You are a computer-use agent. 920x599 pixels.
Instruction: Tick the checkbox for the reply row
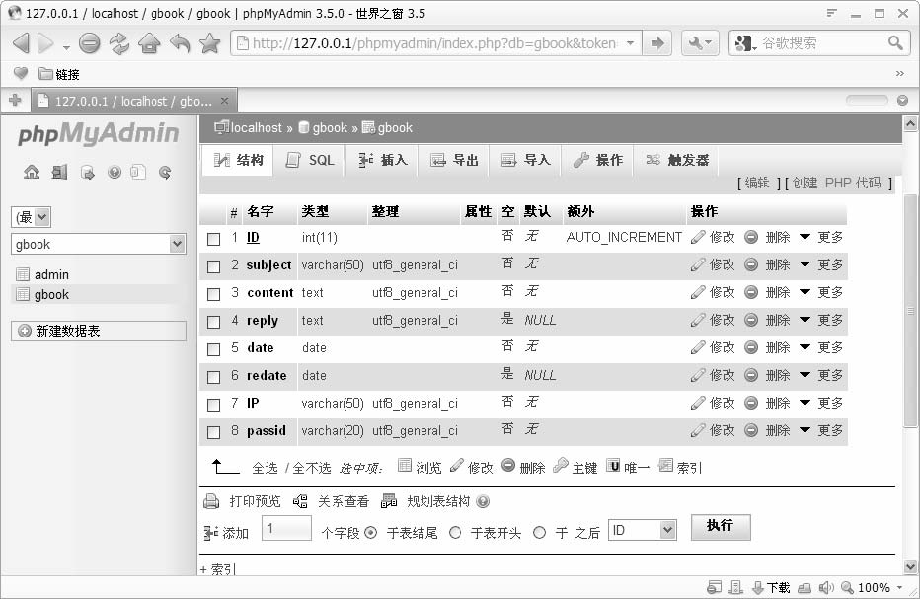[213, 322]
